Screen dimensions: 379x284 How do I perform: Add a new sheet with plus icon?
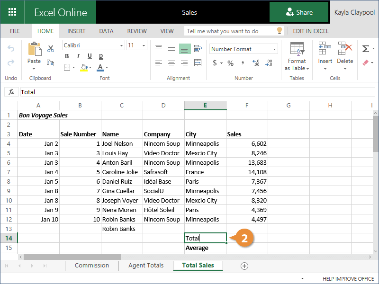click(244, 266)
